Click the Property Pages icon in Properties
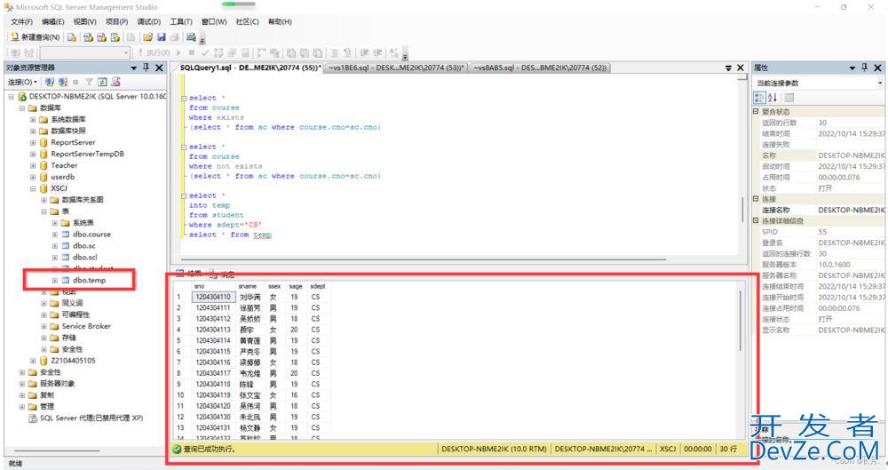 coord(789,98)
